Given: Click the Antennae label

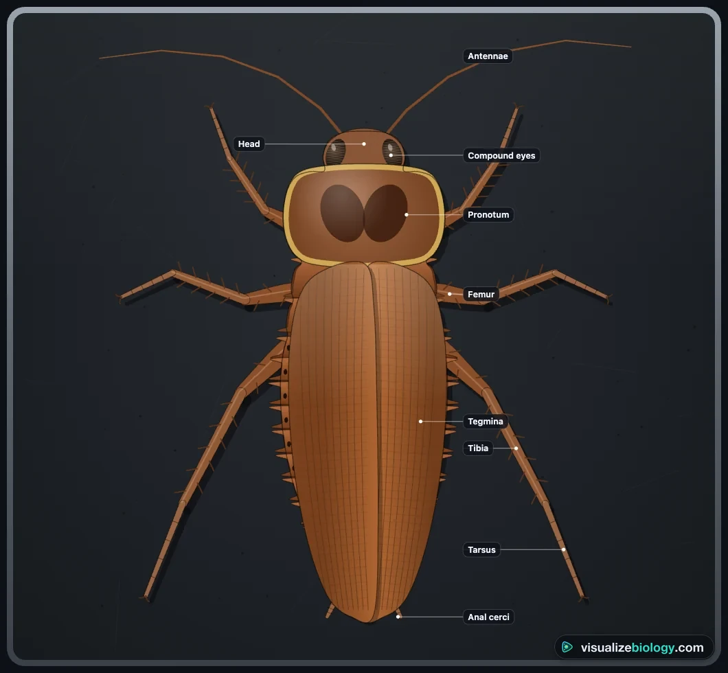Looking at the screenshot, I should click(488, 56).
